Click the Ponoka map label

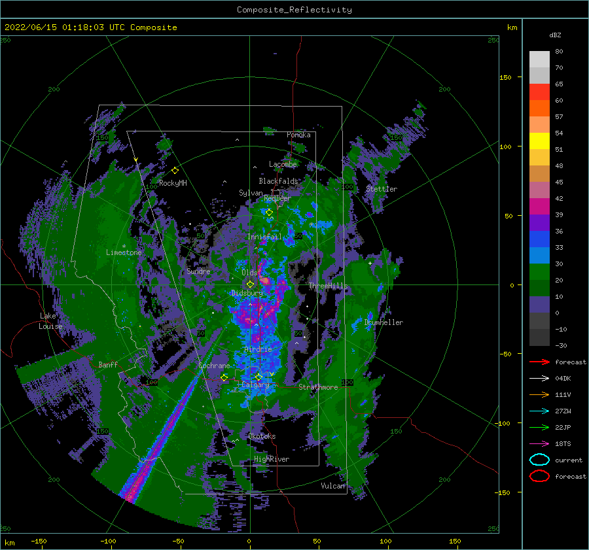(298, 135)
